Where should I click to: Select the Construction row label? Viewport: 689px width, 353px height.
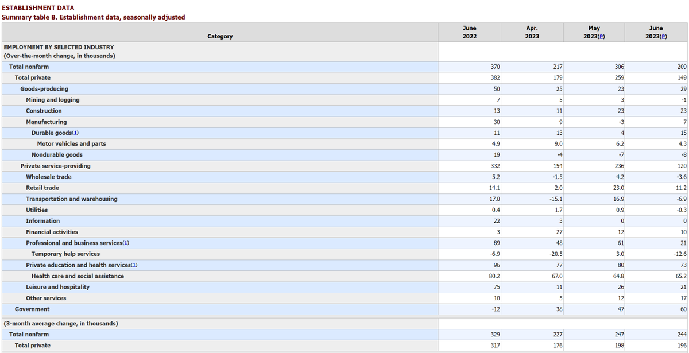pos(44,111)
